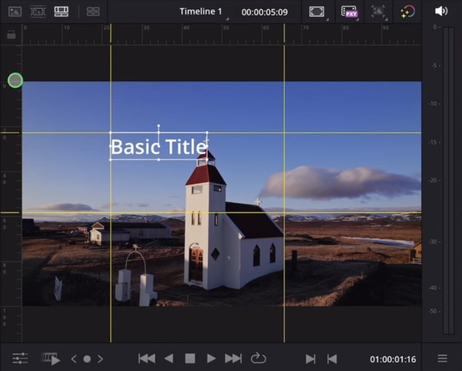Click the horizontal ruler at mark 50
This screenshot has height=371, width=462.
pos(225,27)
